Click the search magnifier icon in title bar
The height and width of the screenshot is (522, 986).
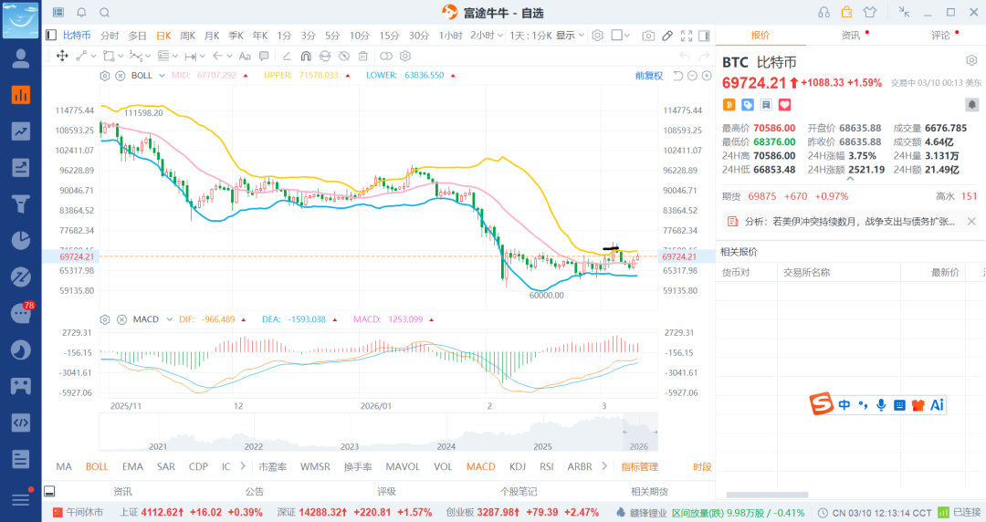click(104, 13)
